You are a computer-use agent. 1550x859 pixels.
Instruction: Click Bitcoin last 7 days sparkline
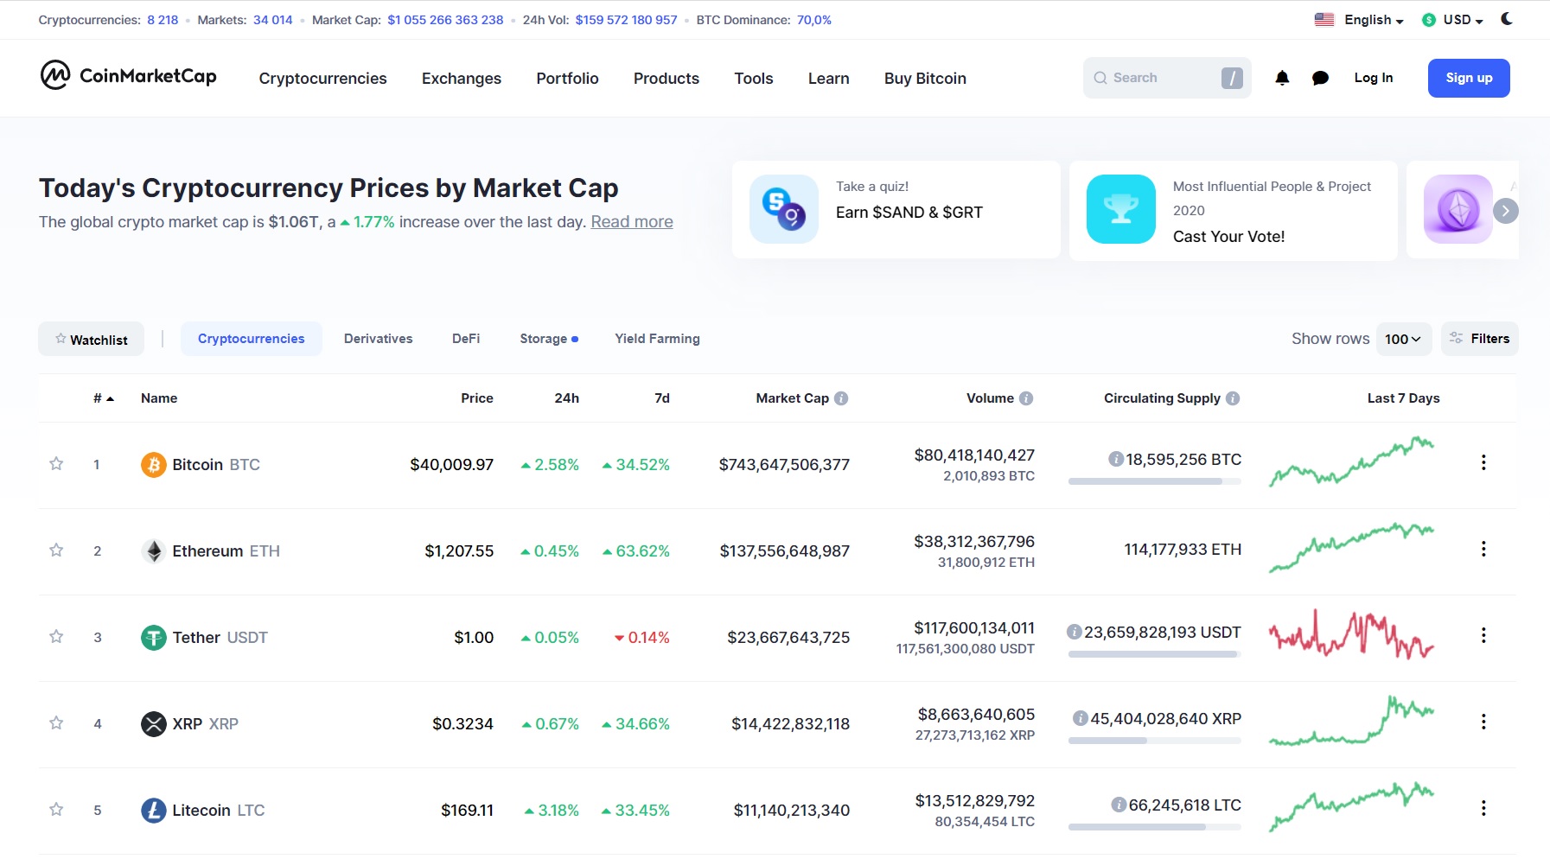click(x=1351, y=462)
